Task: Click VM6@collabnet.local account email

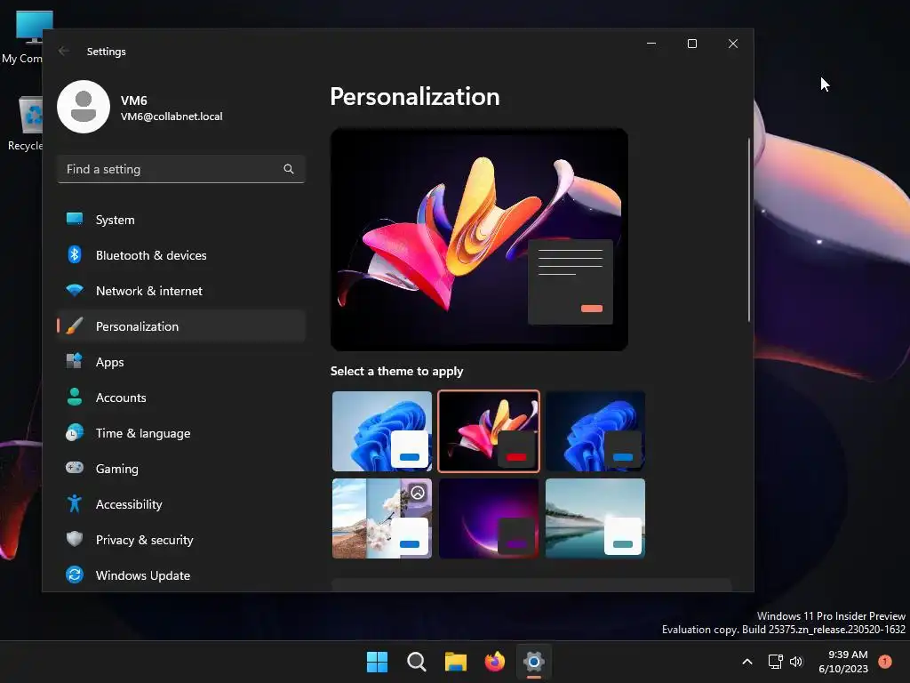Action: point(172,117)
